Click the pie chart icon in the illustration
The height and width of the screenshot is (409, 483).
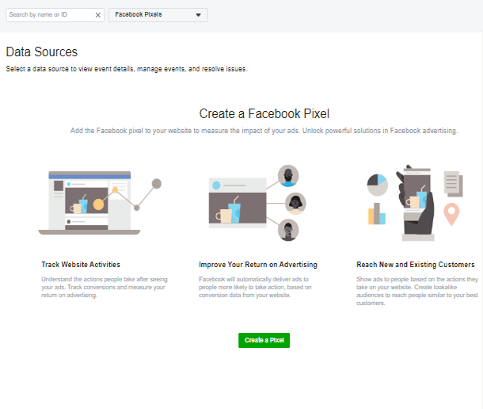coord(378,185)
